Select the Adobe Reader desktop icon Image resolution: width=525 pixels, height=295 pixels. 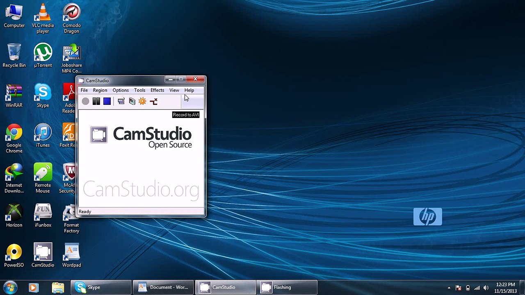(69, 99)
